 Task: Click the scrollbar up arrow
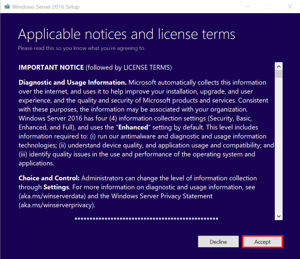pos(279,66)
